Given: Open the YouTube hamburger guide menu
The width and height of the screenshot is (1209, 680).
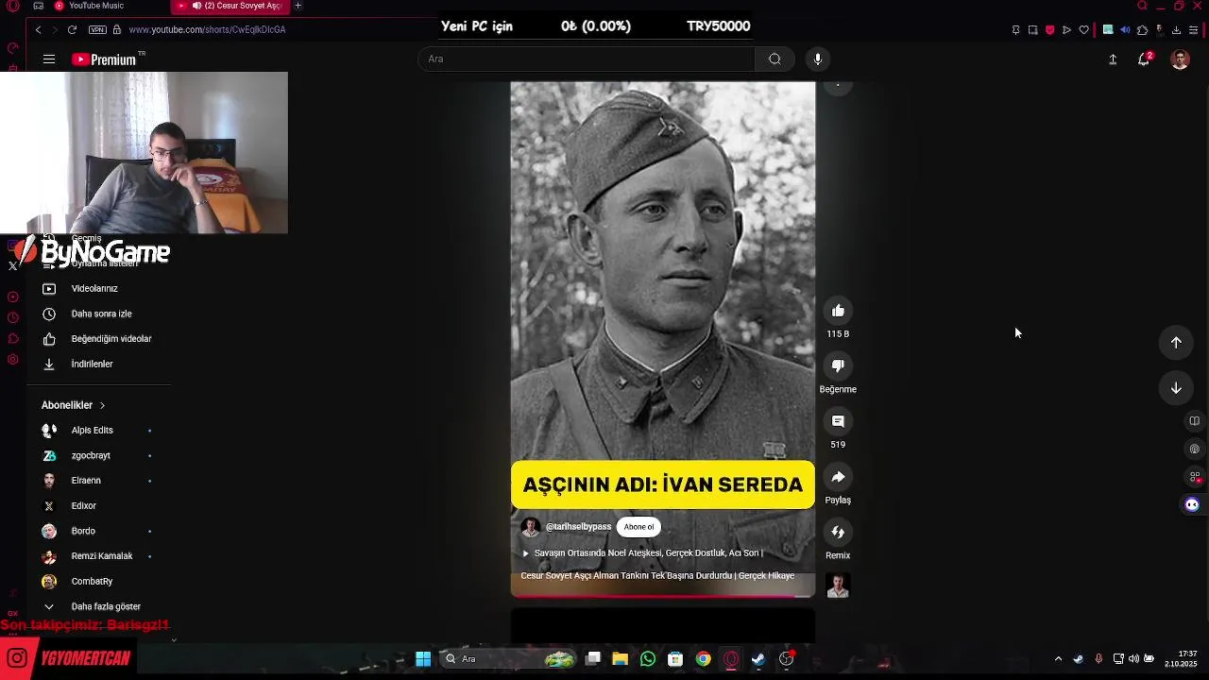Looking at the screenshot, I should [x=49, y=59].
